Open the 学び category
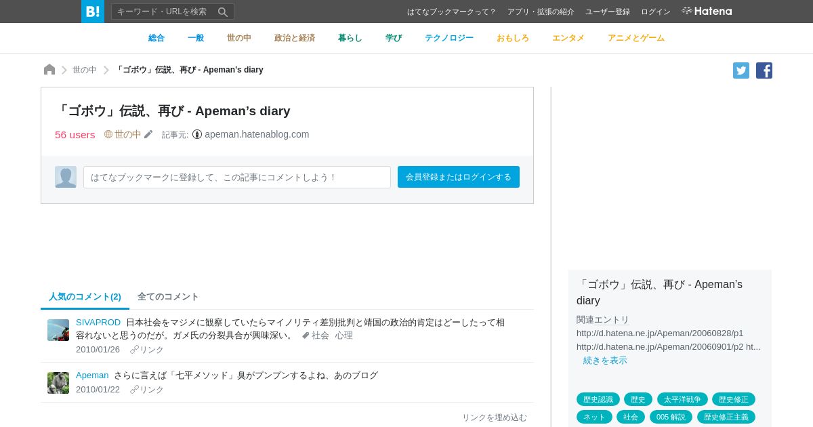Screen dimensions: 813x427 coord(394,38)
